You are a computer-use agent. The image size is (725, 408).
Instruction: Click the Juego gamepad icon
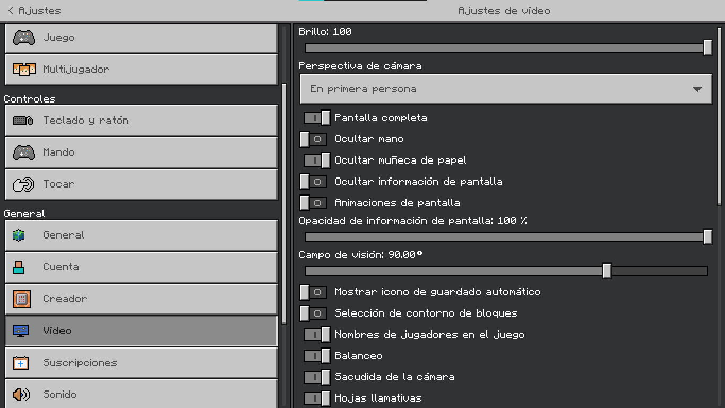tap(23, 38)
